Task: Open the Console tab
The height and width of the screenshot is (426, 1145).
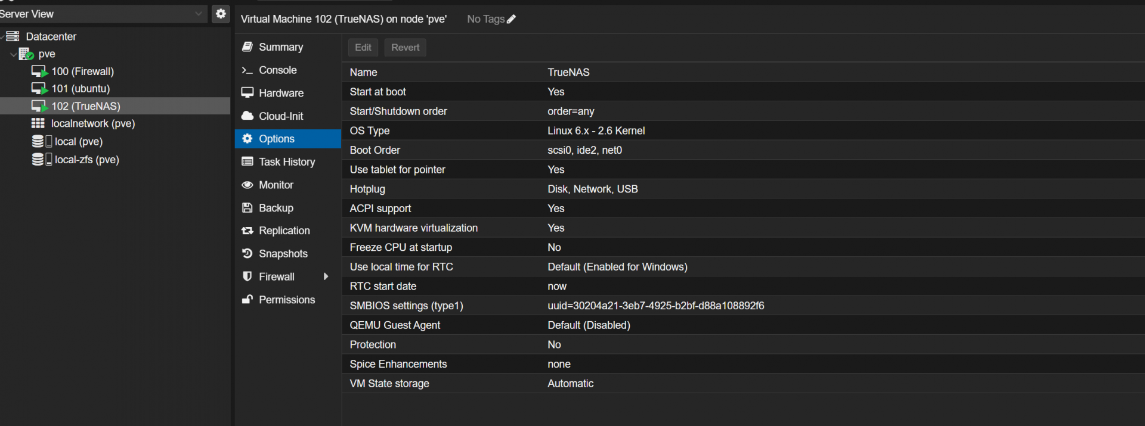Action: pos(288,70)
